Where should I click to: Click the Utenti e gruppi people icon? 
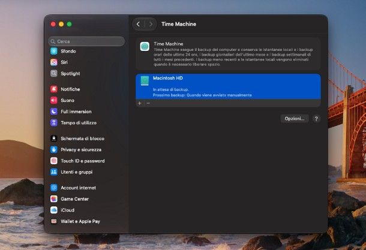[x=54, y=172]
